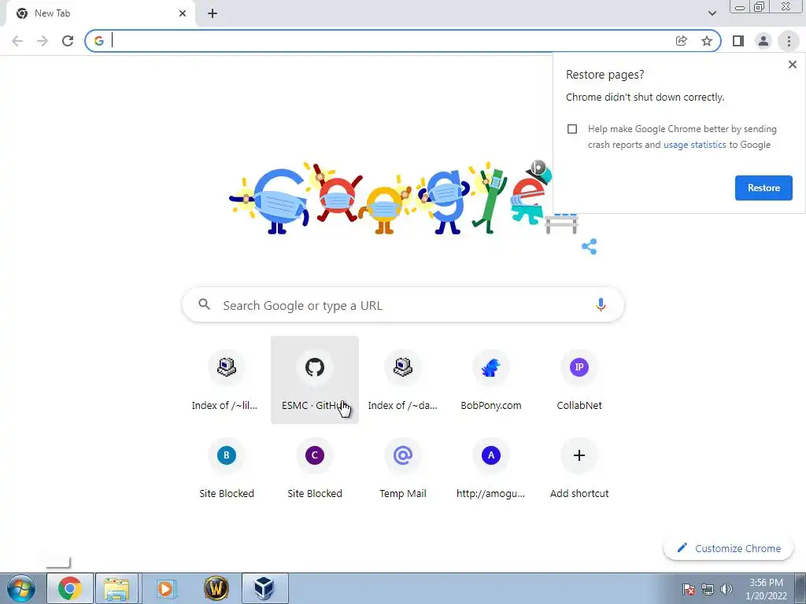Bookmark this tab with star icon
The image size is (806, 604).
tap(707, 41)
